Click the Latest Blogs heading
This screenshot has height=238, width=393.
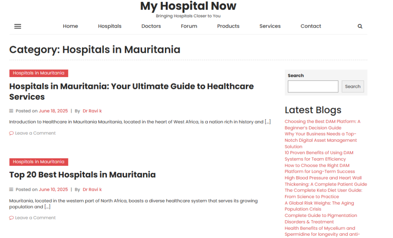pos(313,110)
